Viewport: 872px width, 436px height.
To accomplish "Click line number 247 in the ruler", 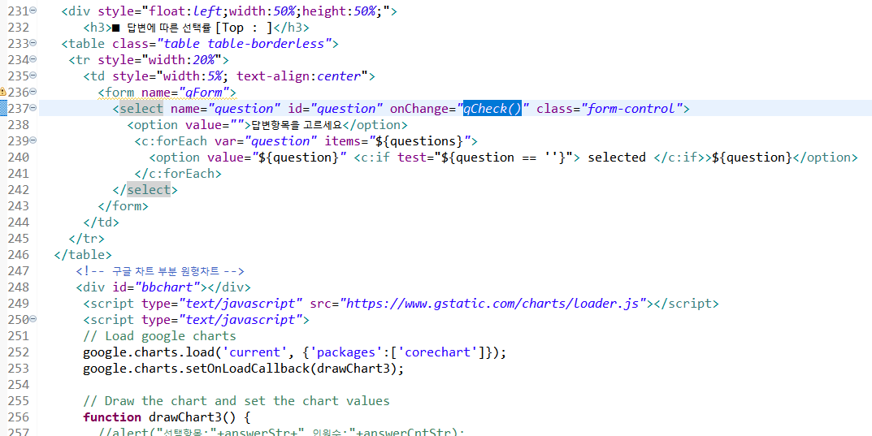I will (19, 271).
